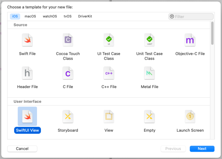Pick the UI Test Case Class icon

[109, 40]
